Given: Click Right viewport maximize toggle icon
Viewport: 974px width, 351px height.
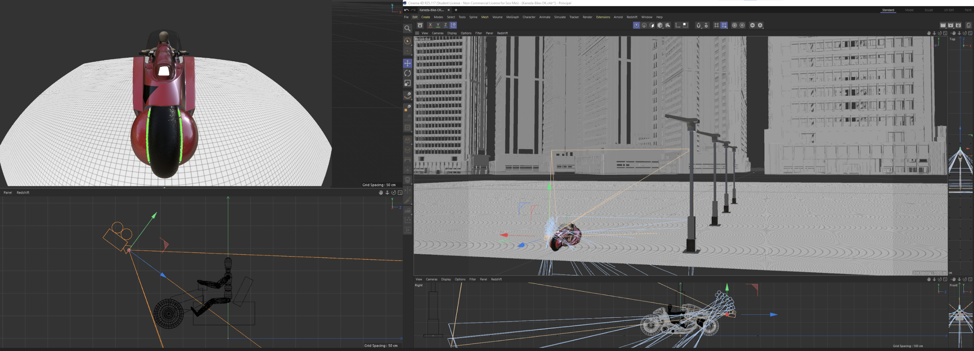Looking at the screenshot, I should tap(945, 279).
